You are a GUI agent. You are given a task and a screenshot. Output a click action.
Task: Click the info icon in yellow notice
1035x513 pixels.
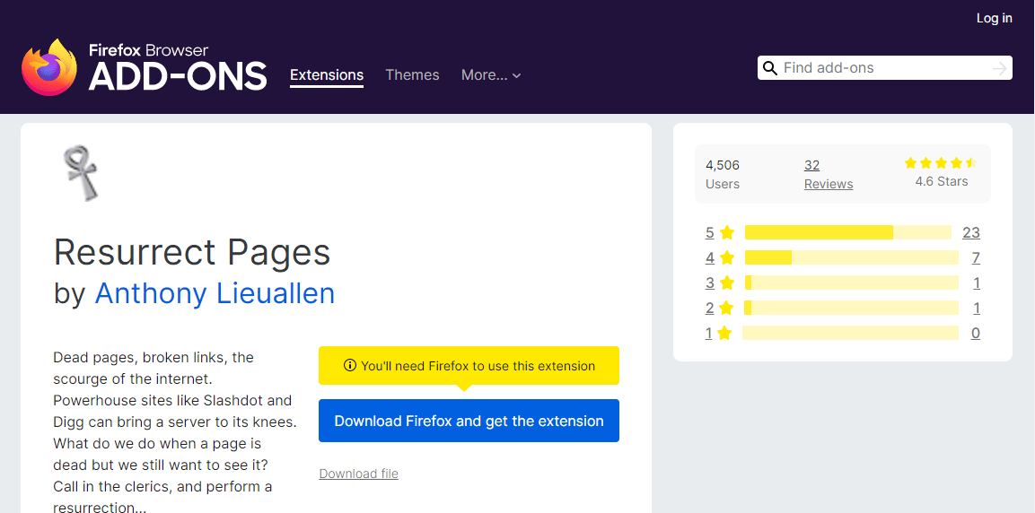350,365
